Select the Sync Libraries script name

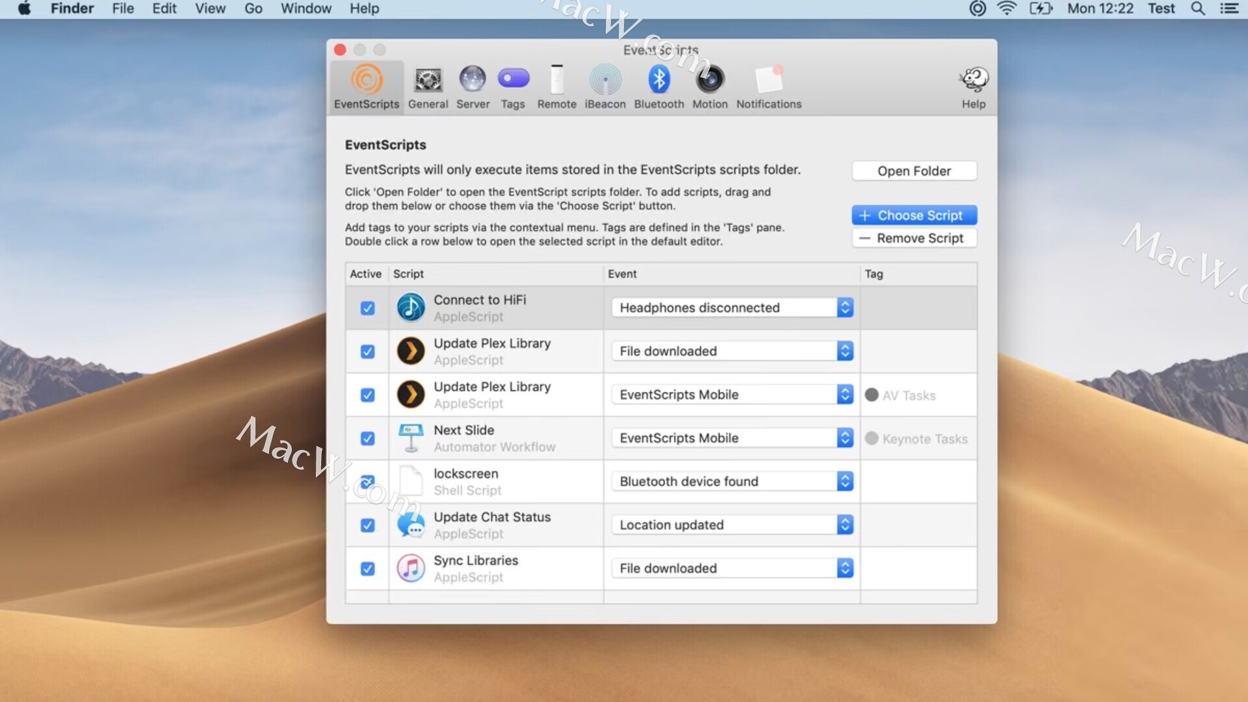click(x=476, y=561)
